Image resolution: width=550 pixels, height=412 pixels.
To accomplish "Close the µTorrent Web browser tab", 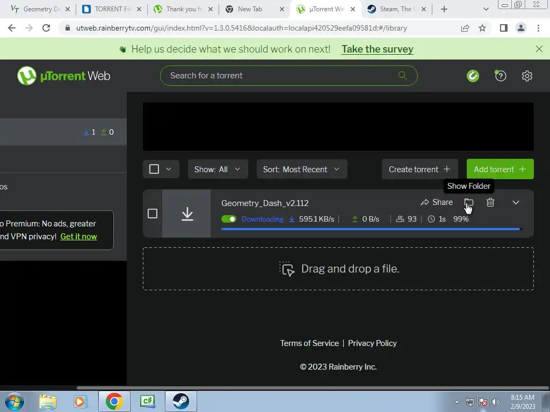I will [x=353, y=9].
